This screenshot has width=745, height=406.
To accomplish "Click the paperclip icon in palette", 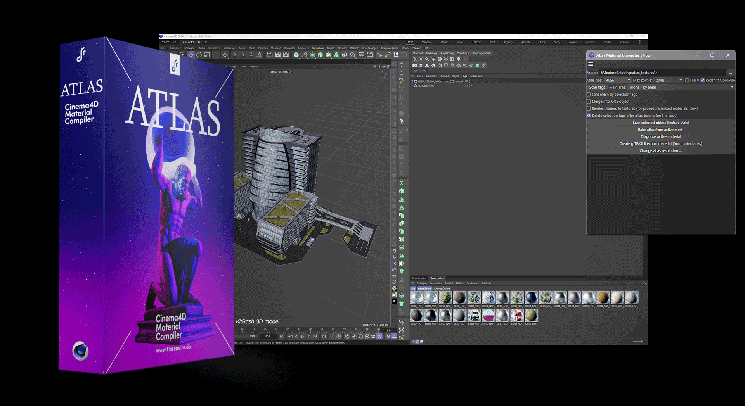I will click(483, 66).
